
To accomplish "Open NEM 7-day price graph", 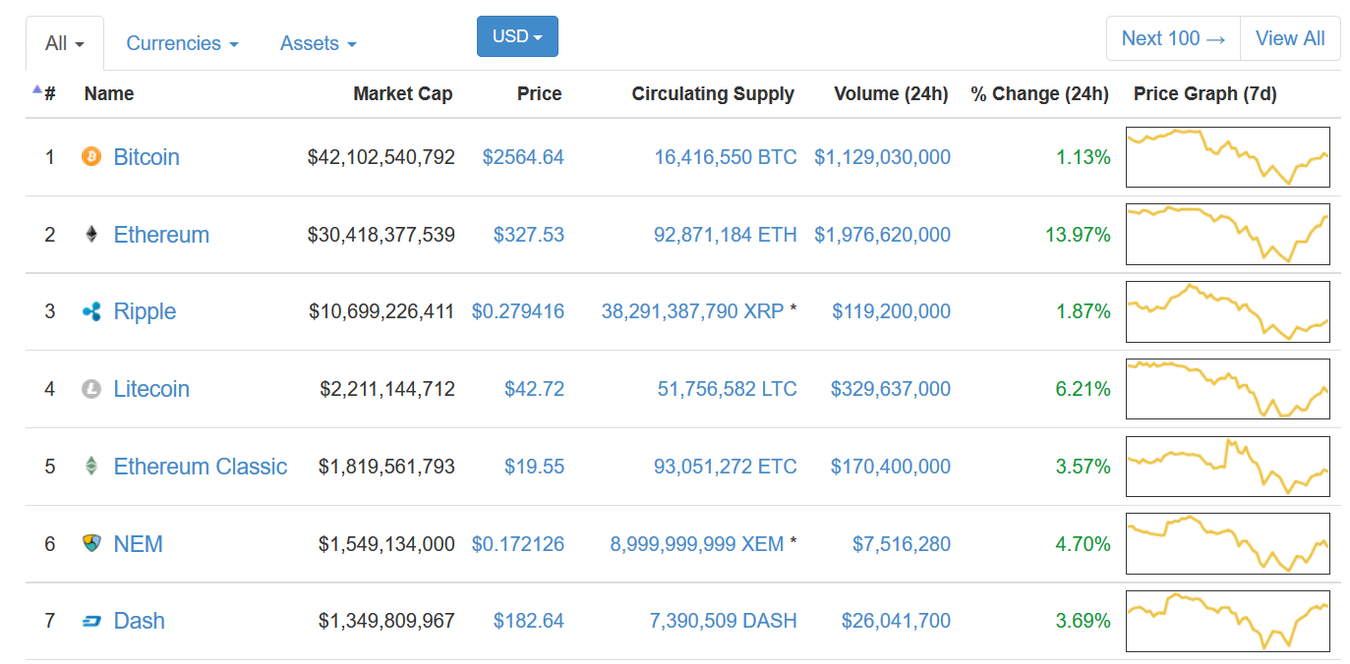I will coord(1228,544).
